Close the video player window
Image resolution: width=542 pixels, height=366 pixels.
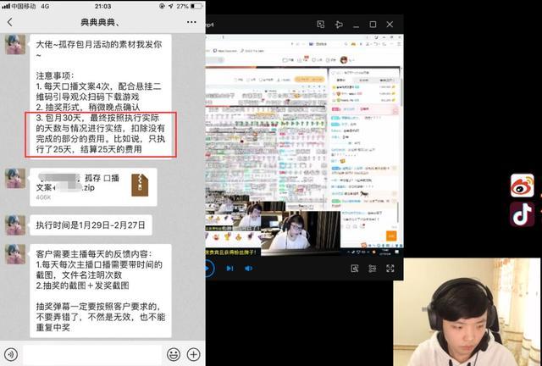pos(390,25)
